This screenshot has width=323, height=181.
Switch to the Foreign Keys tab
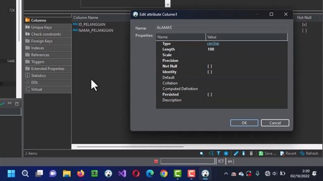[47, 41]
